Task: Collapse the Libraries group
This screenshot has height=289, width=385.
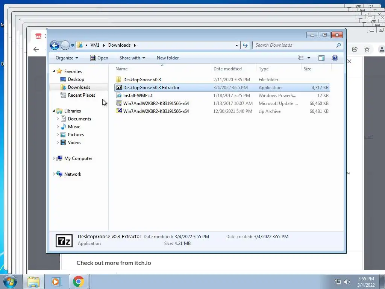Action: tap(54, 111)
